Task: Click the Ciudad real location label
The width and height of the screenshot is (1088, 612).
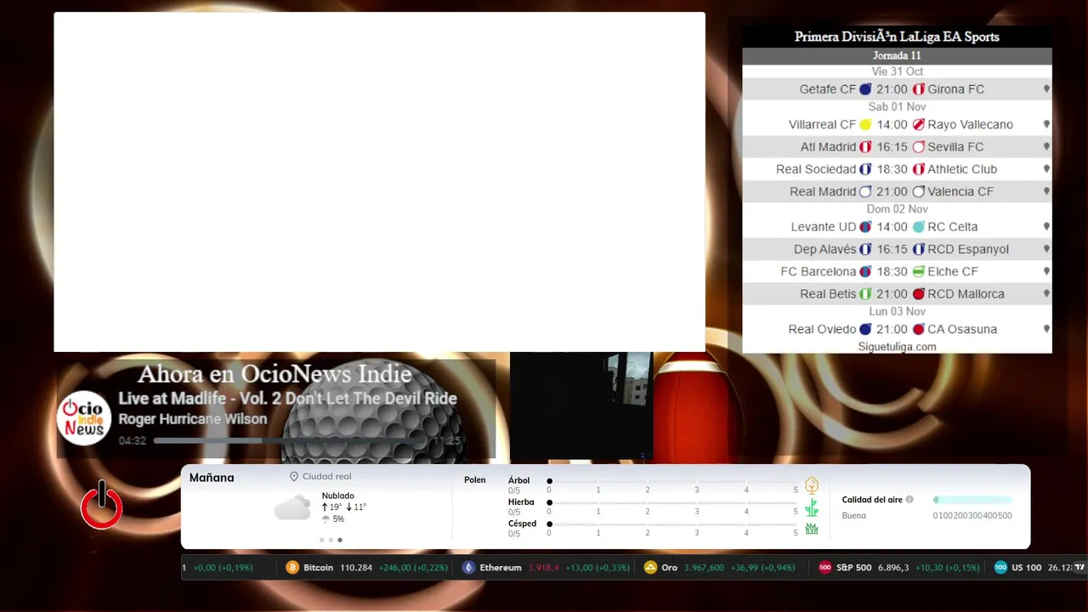Action: coord(326,477)
